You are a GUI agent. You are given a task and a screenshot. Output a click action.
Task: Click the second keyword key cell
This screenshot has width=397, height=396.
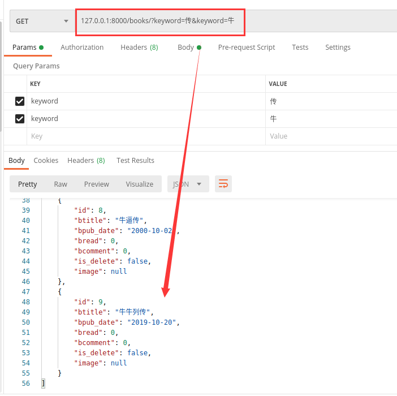point(146,119)
